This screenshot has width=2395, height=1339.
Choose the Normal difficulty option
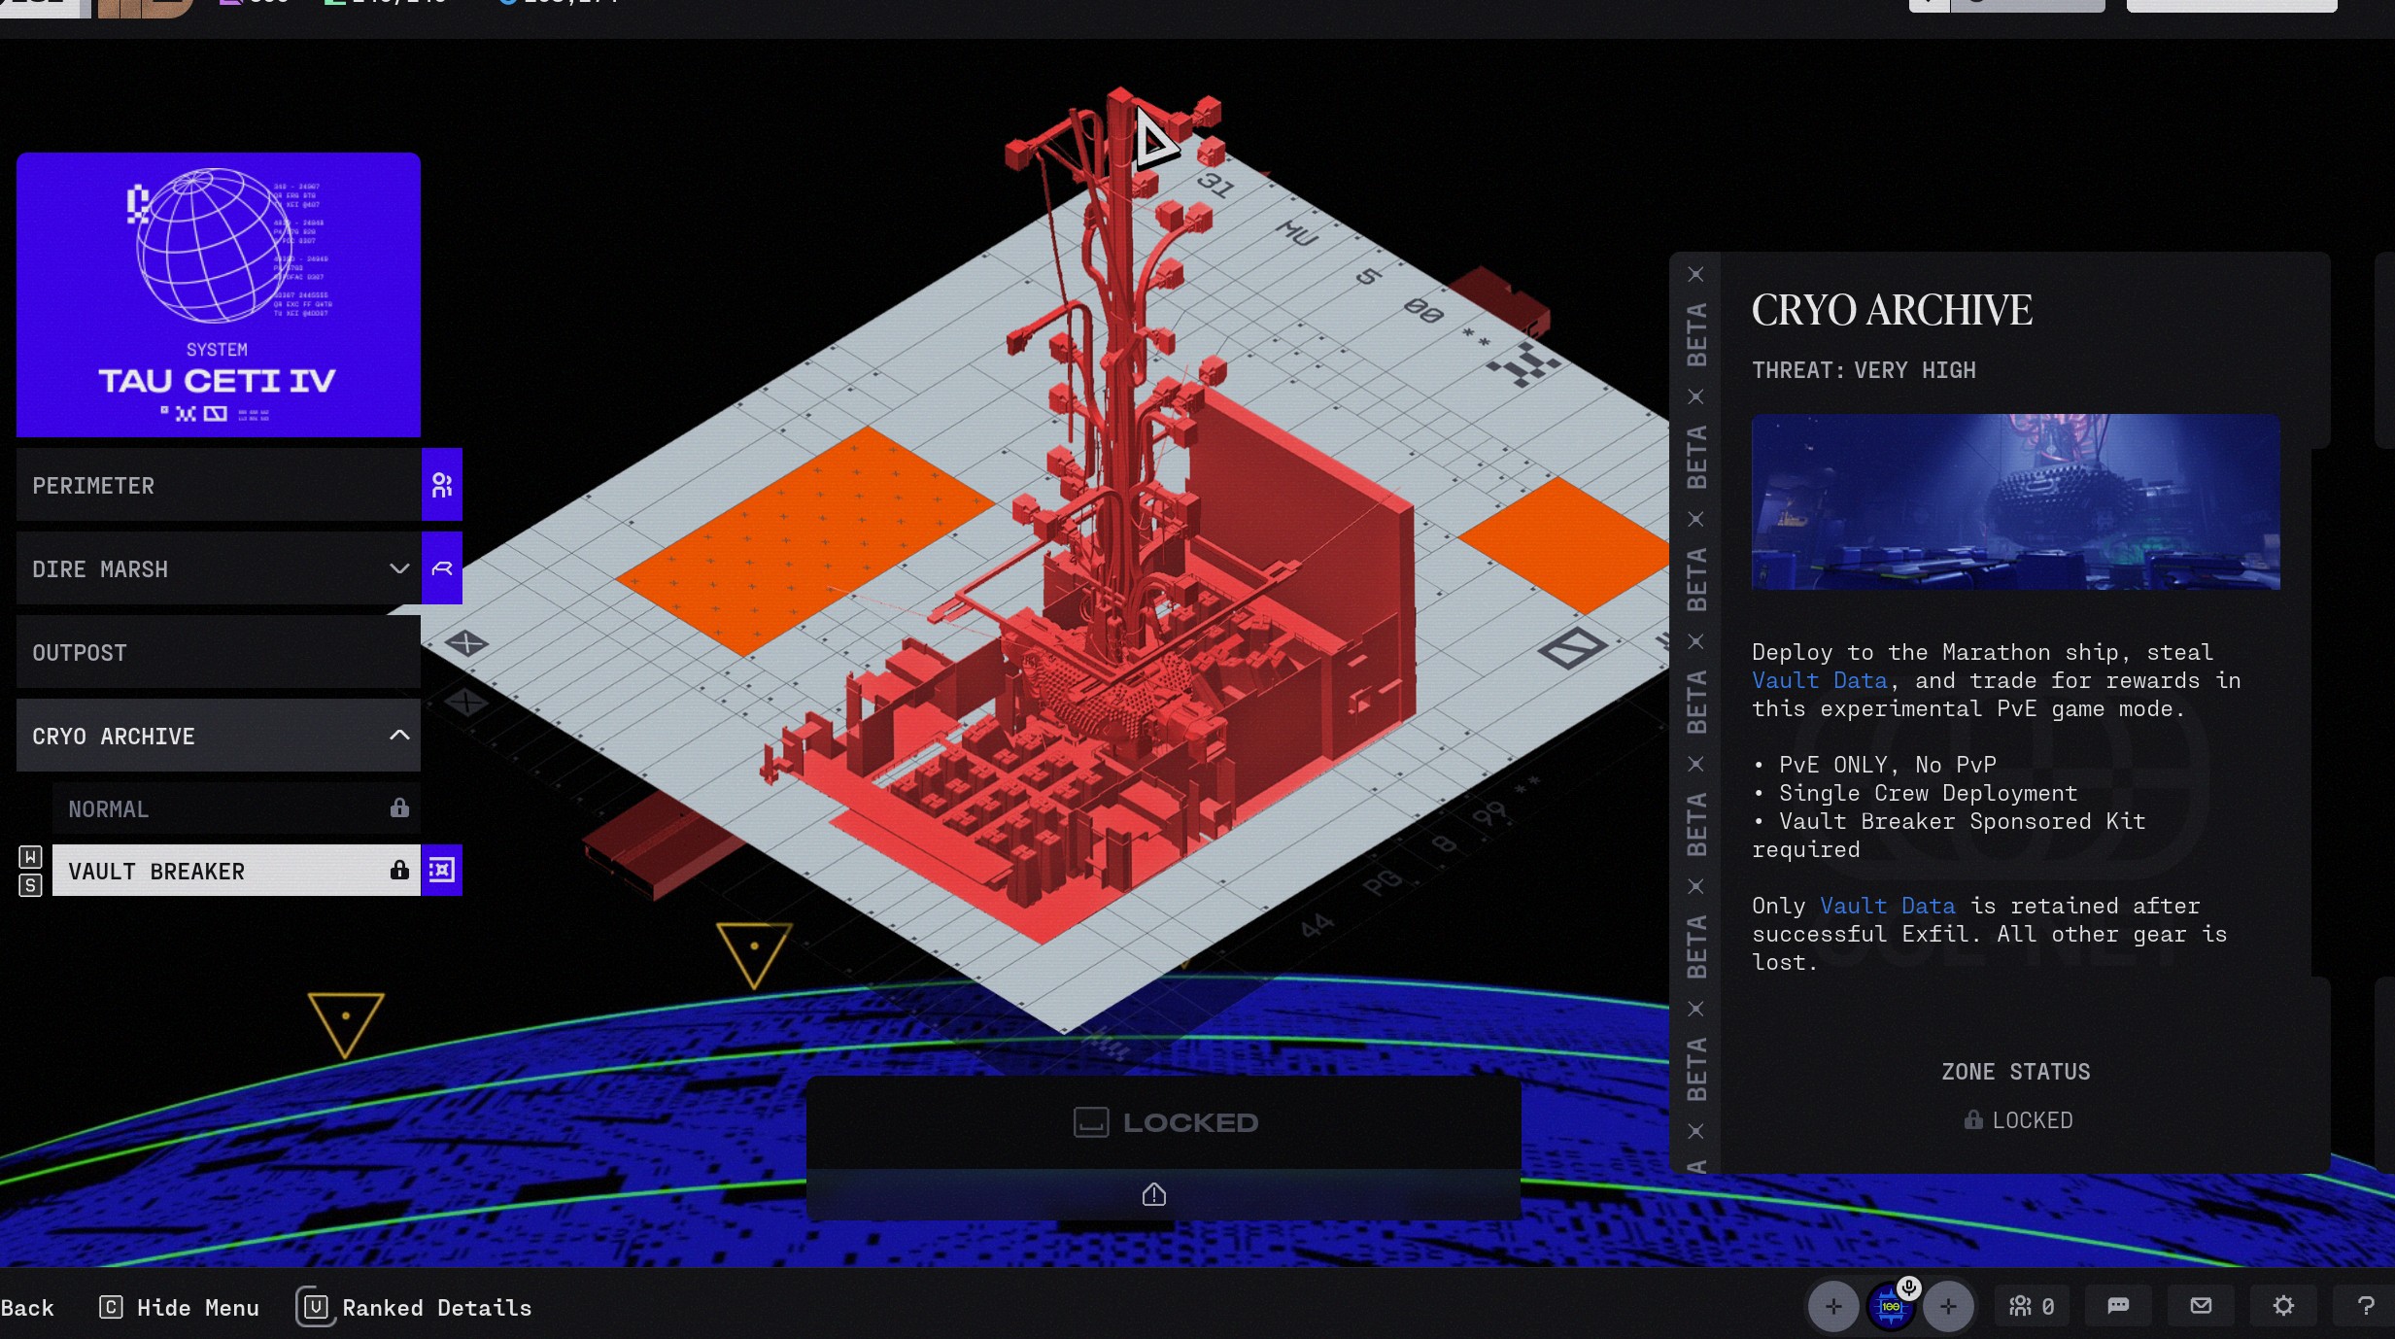tap(236, 808)
